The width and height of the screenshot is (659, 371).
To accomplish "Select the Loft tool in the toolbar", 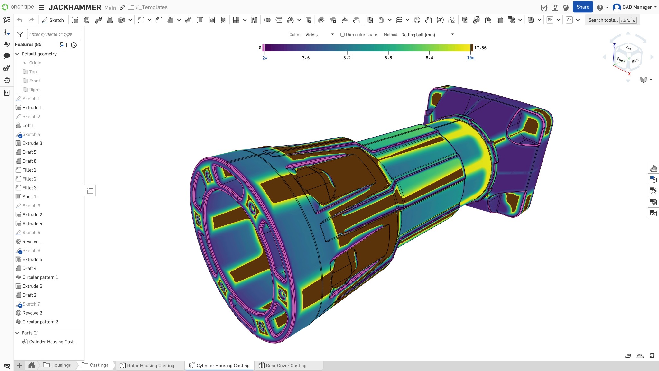I will coord(110,20).
